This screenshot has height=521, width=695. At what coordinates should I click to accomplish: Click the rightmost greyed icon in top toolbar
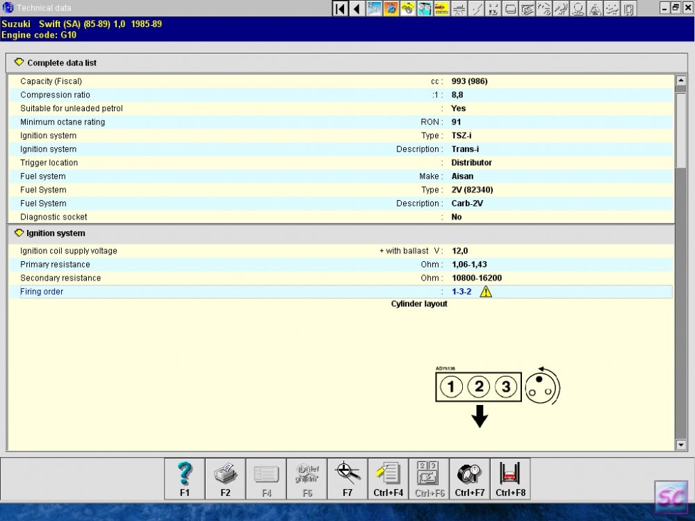point(628,8)
